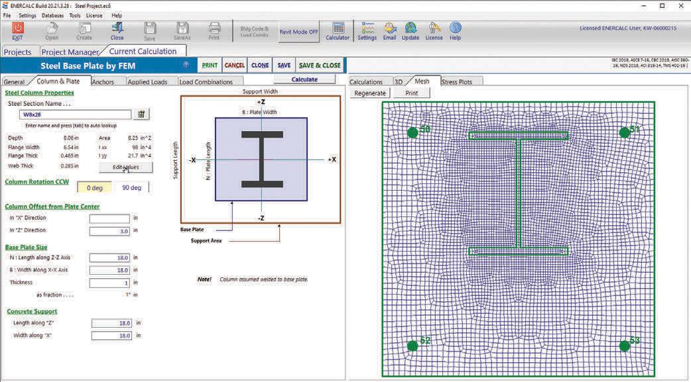The height and width of the screenshot is (382, 691).
Task: Click the B Width along X-X Axis field
Action: click(109, 270)
